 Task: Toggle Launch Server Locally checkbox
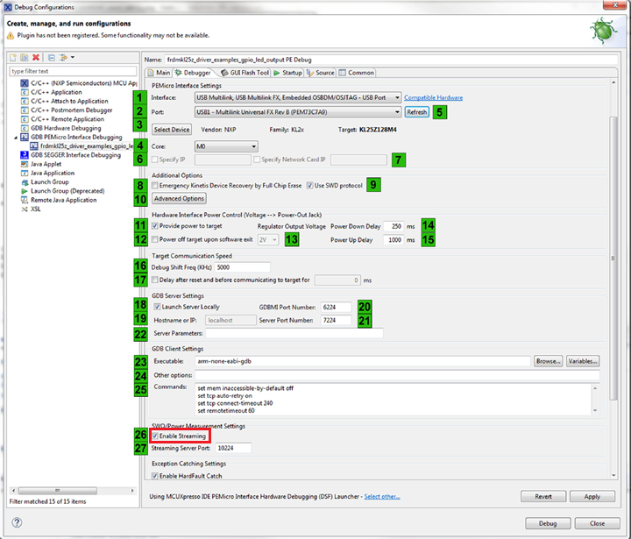click(x=158, y=307)
